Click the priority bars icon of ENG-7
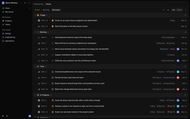This screenshot has width=190, height=119. 39,43
